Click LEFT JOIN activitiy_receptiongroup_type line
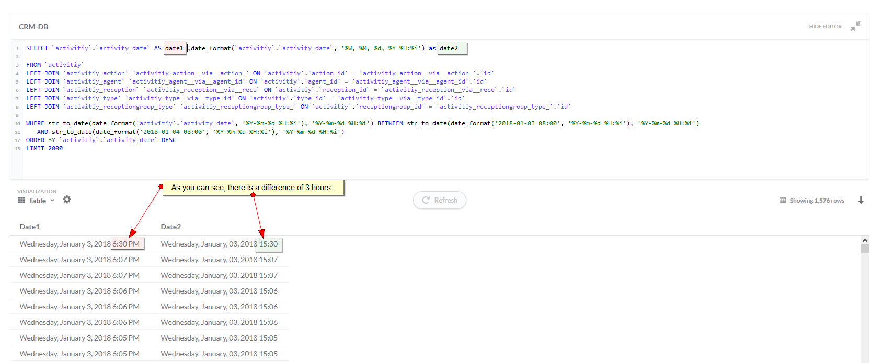 click(x=298, y=107)
